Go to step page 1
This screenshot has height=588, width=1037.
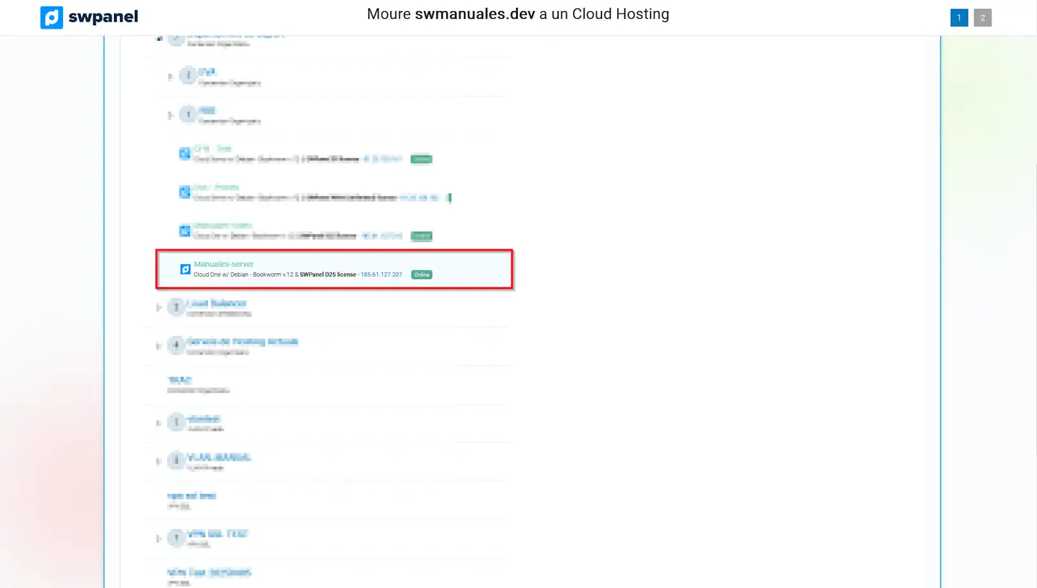959,17
